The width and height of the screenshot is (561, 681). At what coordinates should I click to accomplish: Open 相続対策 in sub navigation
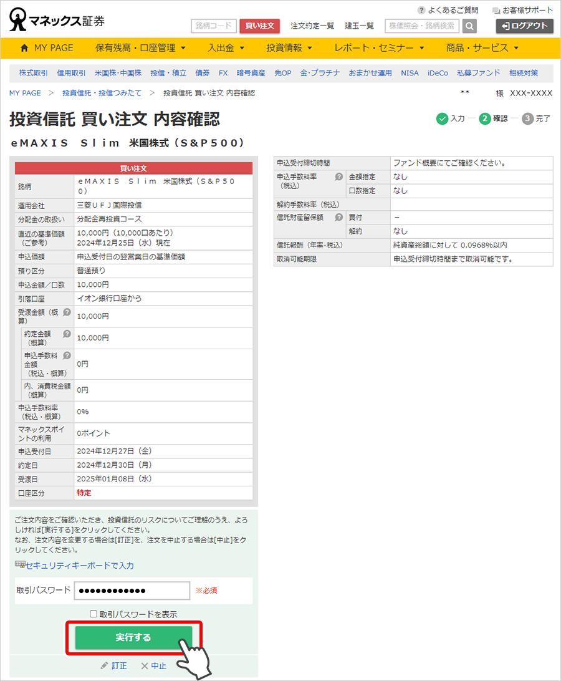524,73
